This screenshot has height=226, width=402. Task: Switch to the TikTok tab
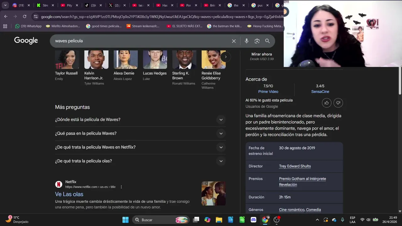(93, 5)
